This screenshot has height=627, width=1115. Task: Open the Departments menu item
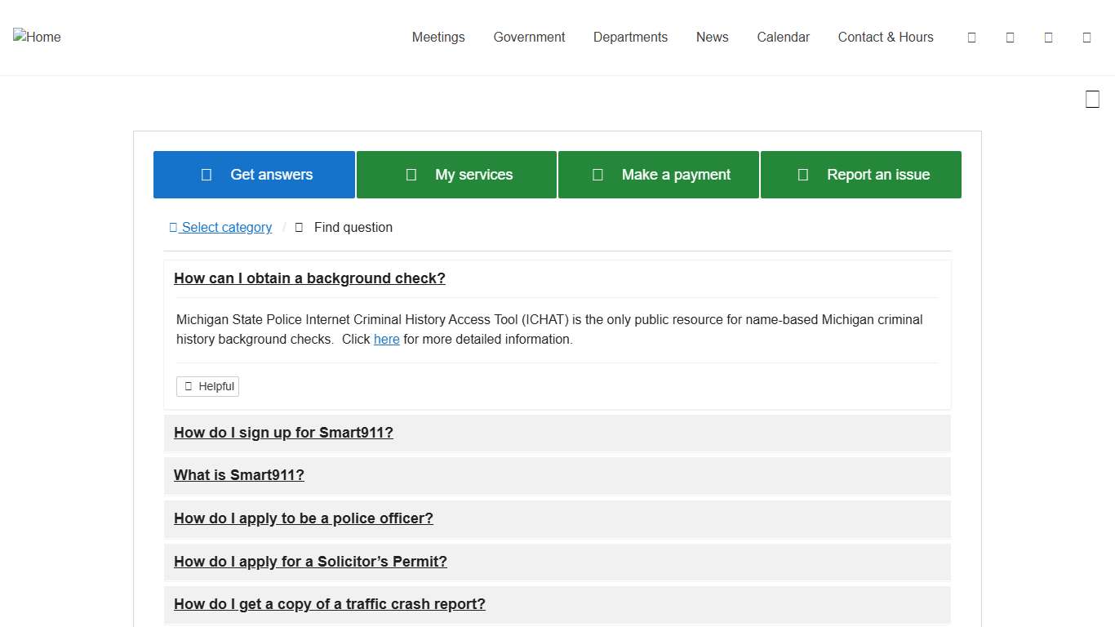[x=630, y=38]
